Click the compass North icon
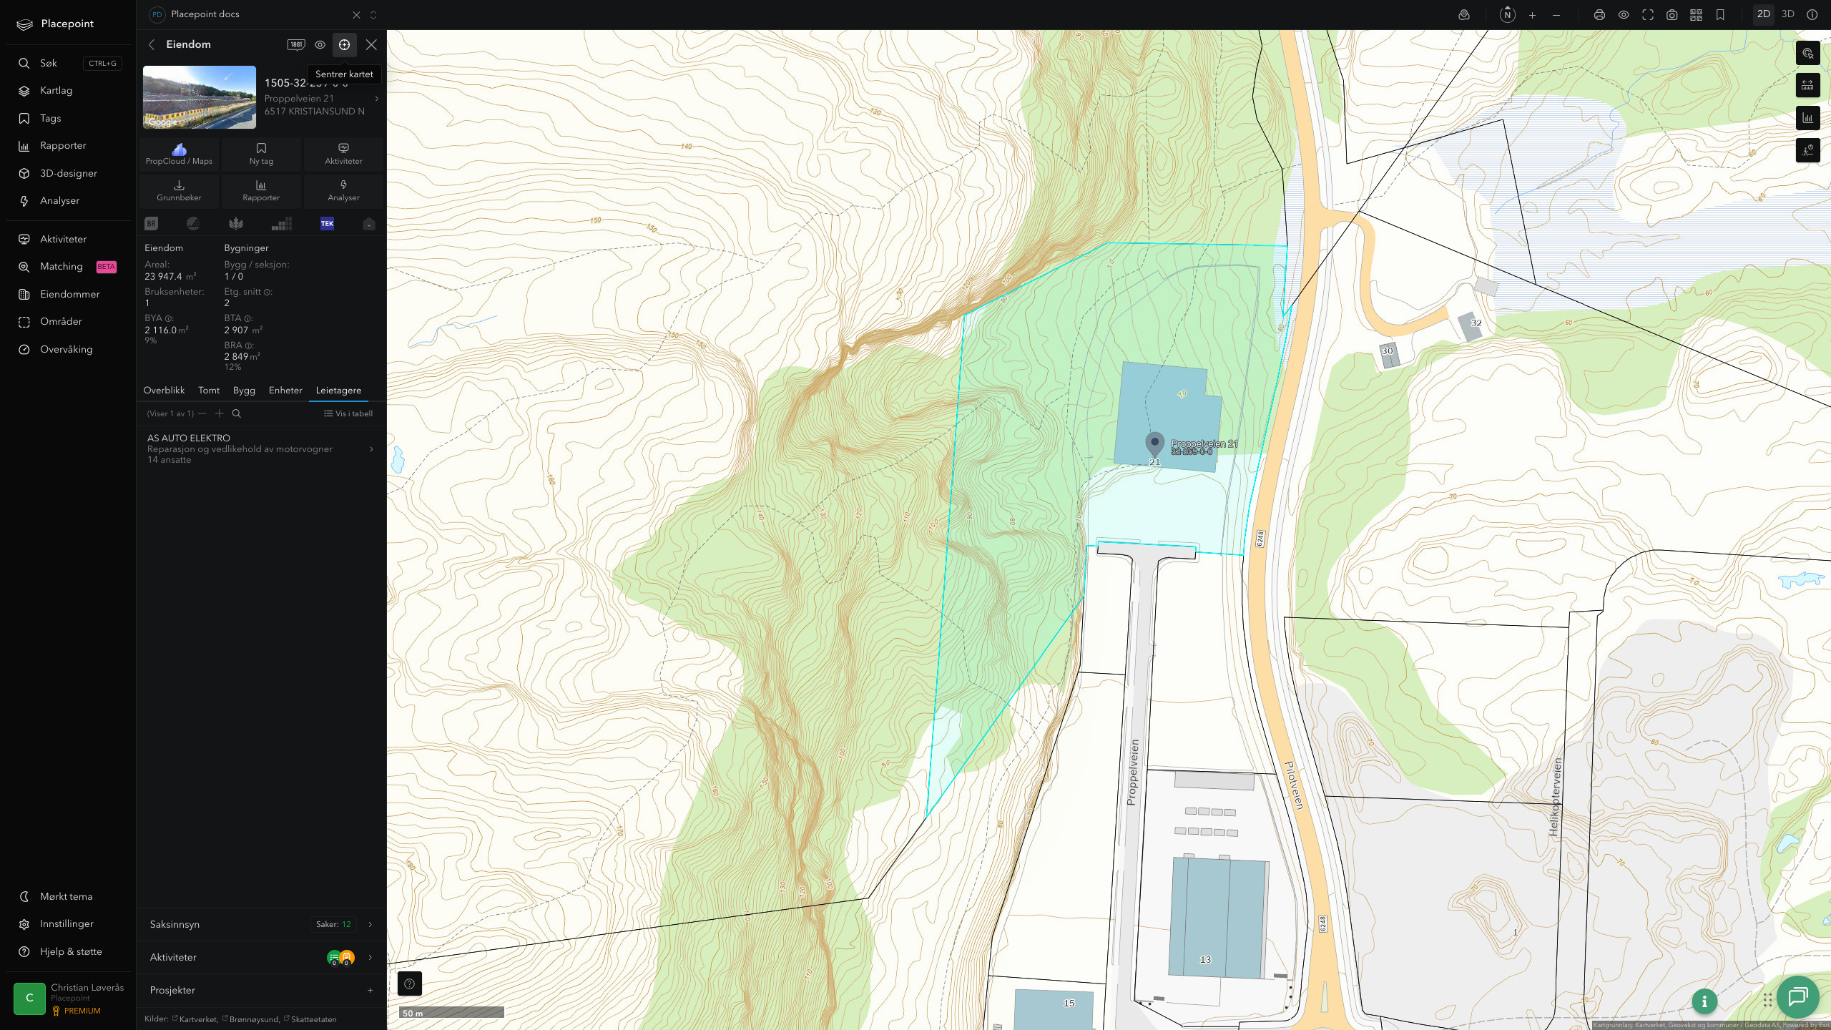This screenshot has height=1030, width=1831. point(1507,15)
